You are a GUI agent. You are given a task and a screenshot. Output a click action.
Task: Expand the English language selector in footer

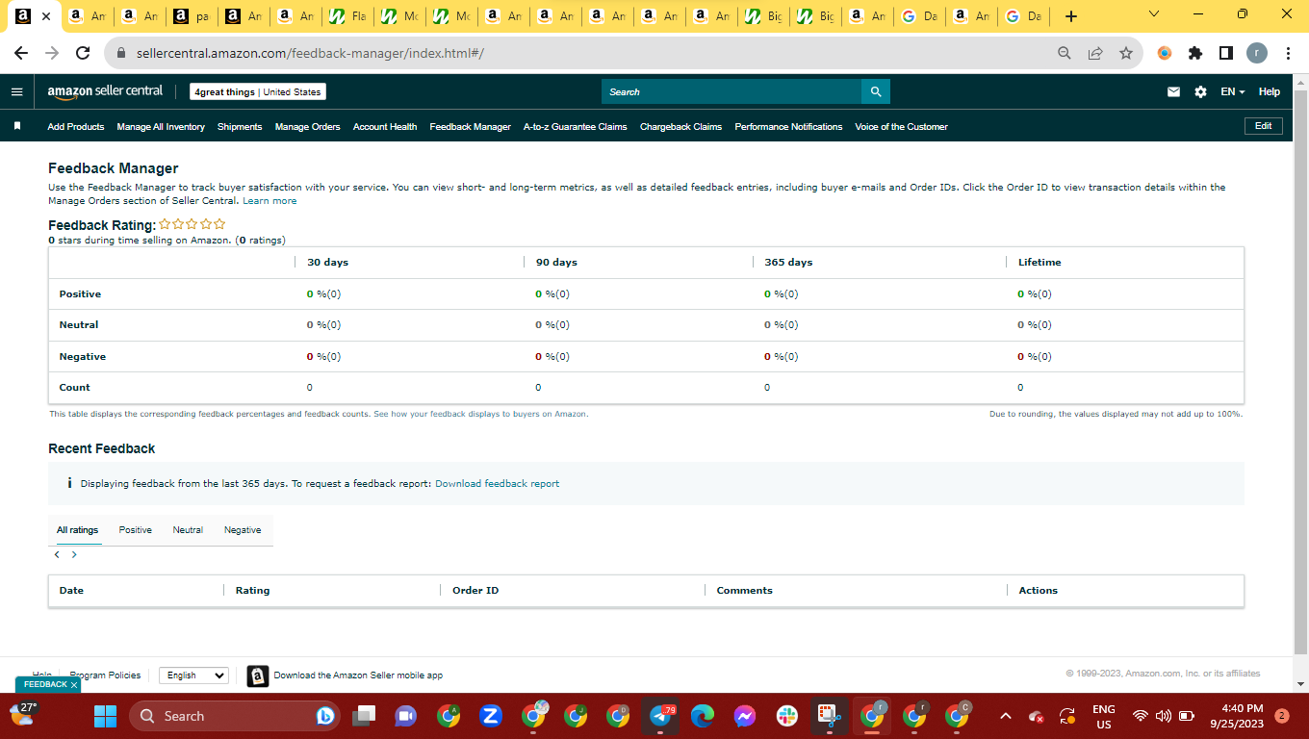(193, 675)
